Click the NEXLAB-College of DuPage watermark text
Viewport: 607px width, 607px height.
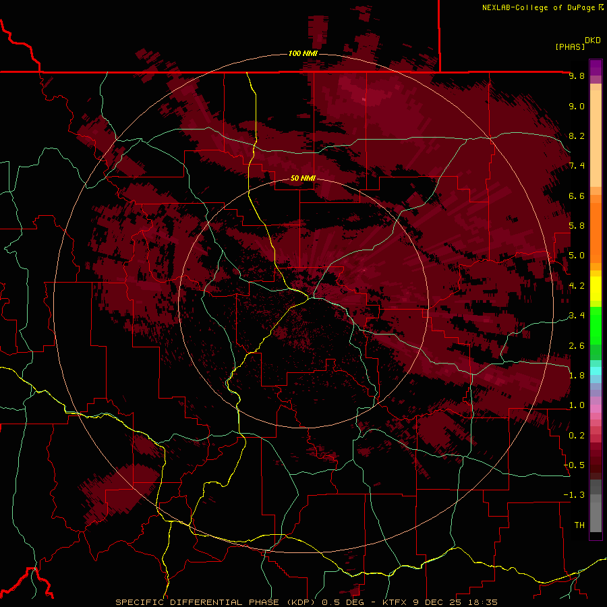tap(540, 7)
